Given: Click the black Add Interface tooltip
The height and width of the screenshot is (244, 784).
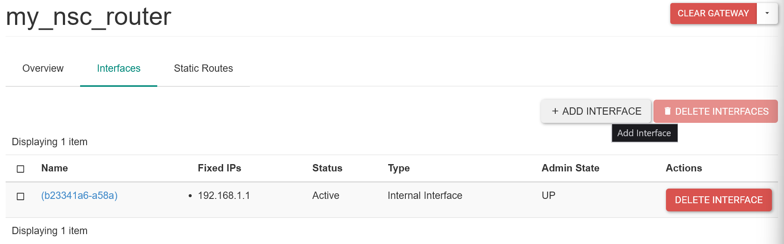Looking at the screenshot, I should [644, 133].
